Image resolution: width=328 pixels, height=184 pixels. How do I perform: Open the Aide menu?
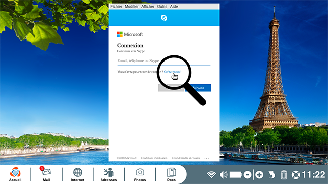(174, 6)
